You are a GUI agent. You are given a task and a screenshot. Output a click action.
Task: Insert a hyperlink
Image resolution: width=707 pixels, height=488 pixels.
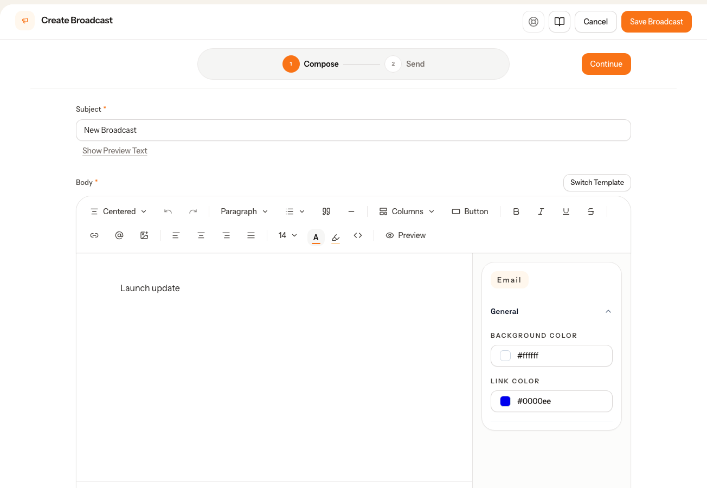94,235
